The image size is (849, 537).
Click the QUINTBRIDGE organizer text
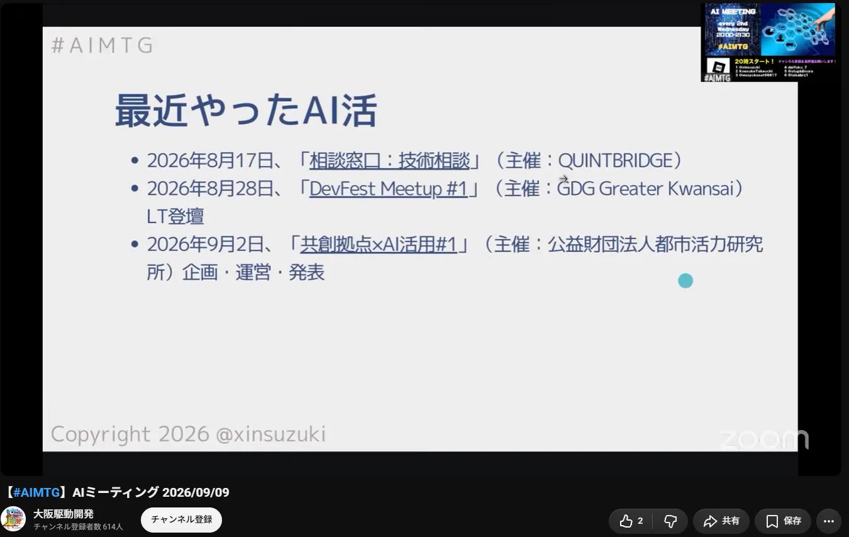pyautogui.click(x=615, y=160)
